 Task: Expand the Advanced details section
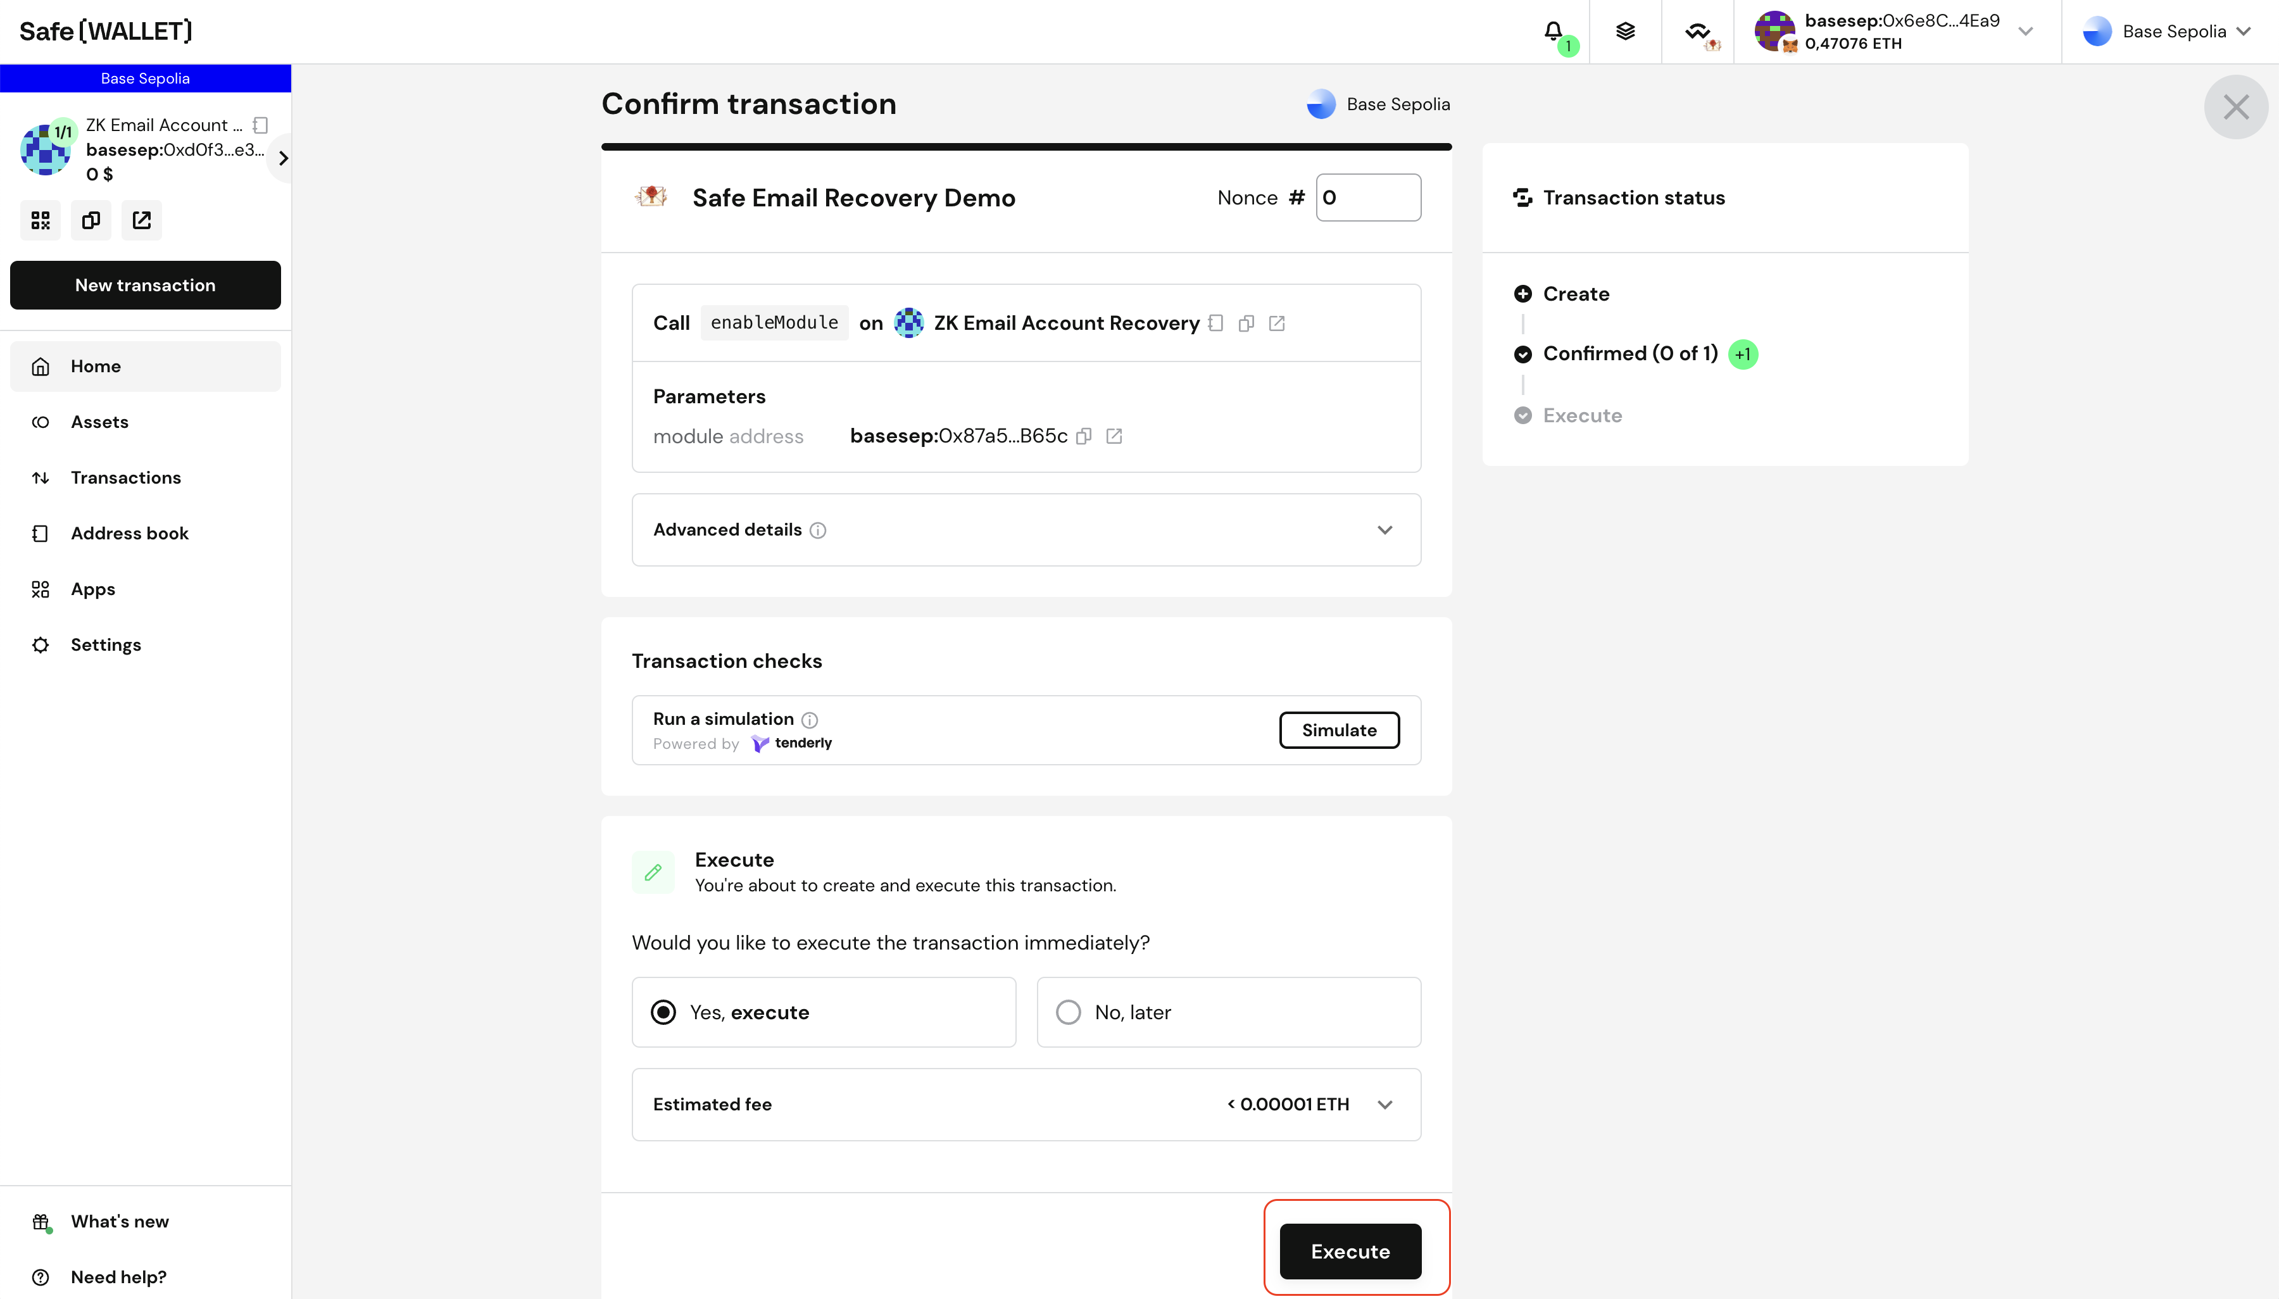(1385, 529)
